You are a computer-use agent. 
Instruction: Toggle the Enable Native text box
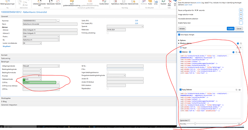[x=241, y=23]
